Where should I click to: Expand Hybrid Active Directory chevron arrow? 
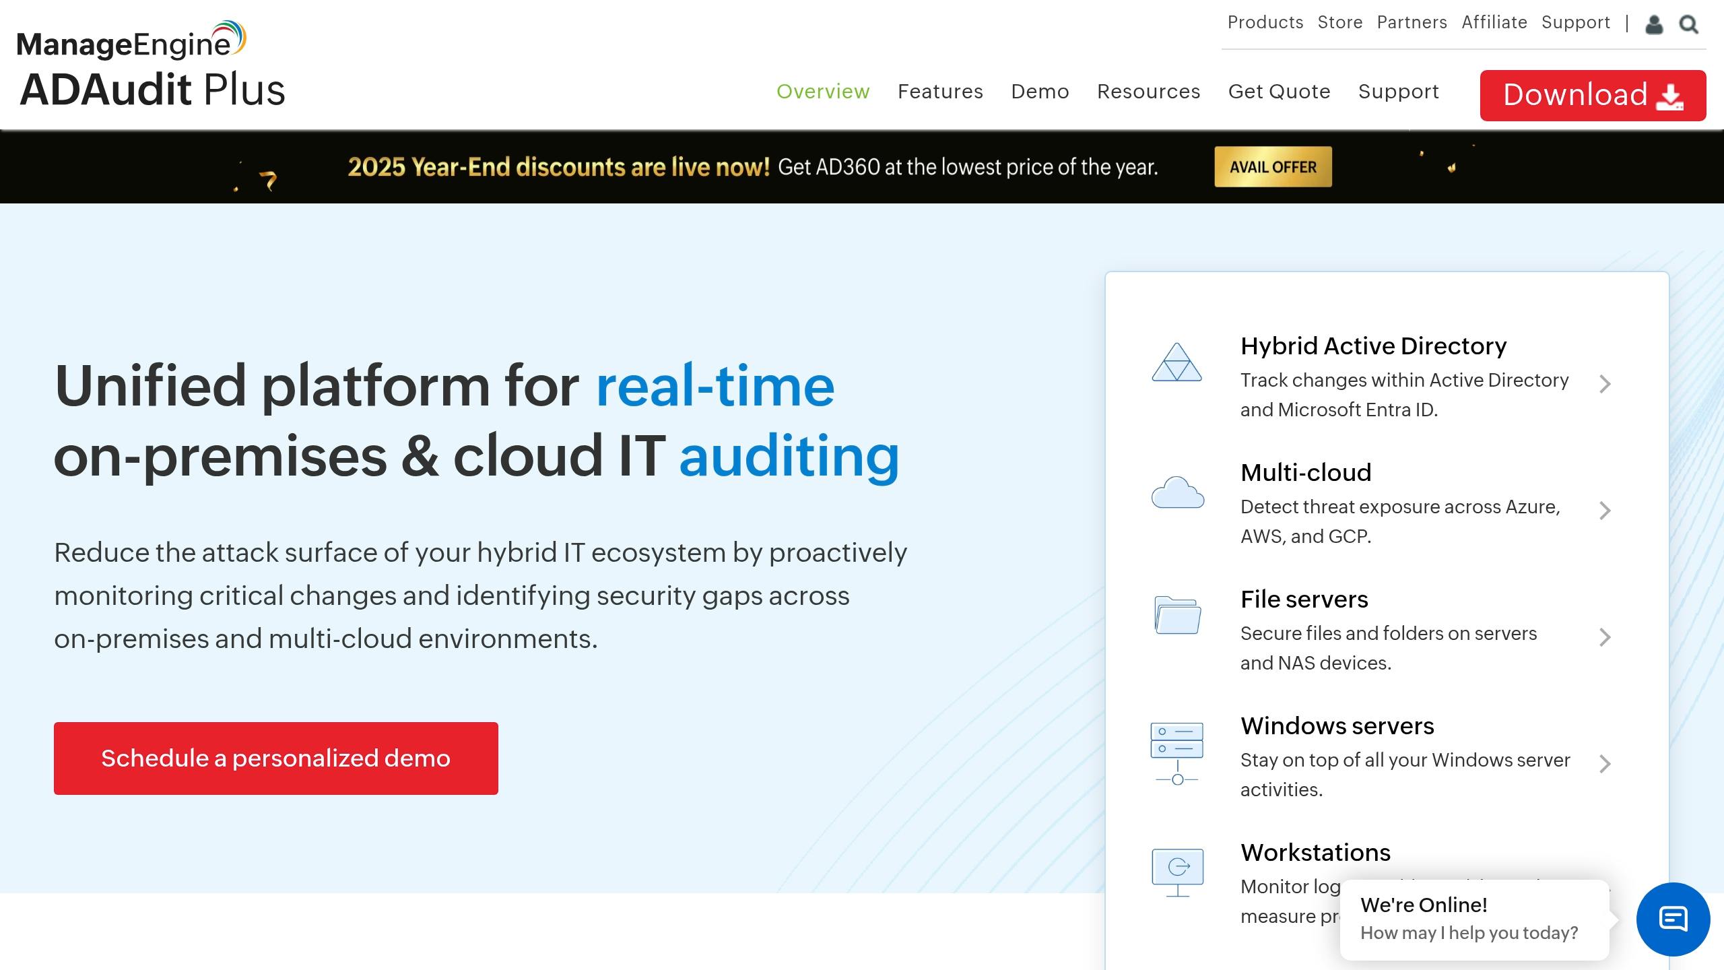(x=1605, y=384)
